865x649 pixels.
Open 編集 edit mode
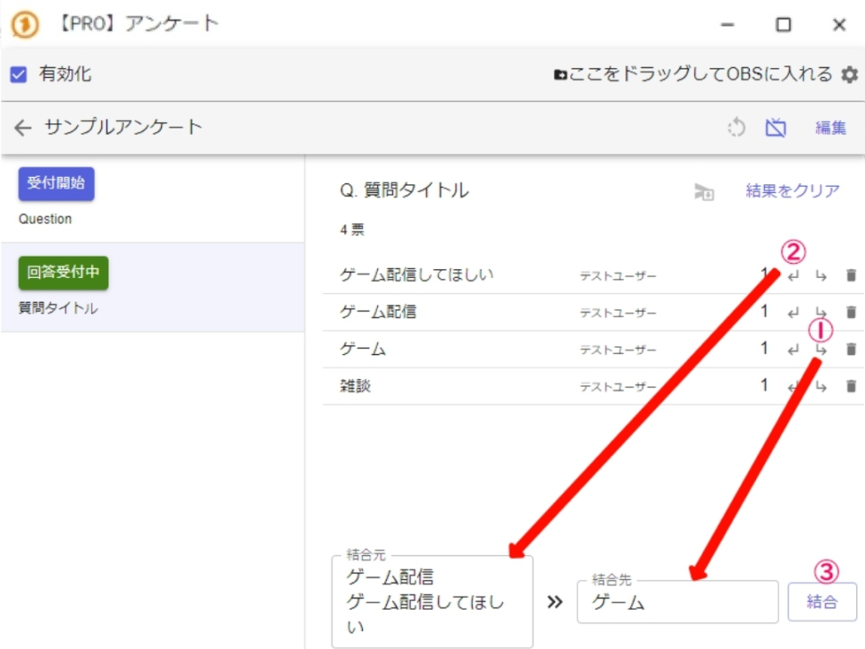830,128
